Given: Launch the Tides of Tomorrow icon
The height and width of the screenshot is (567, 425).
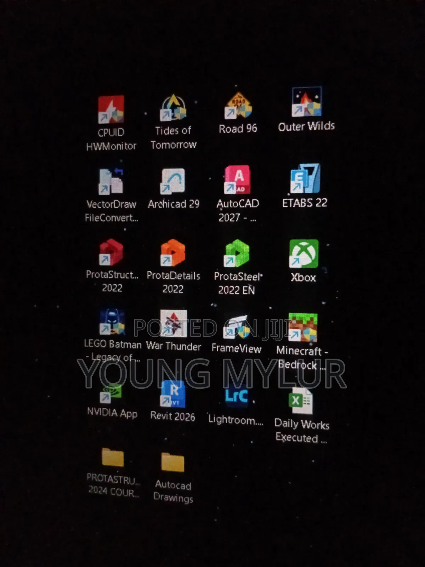Looking at the screenshot, I should tap(173, 107).
